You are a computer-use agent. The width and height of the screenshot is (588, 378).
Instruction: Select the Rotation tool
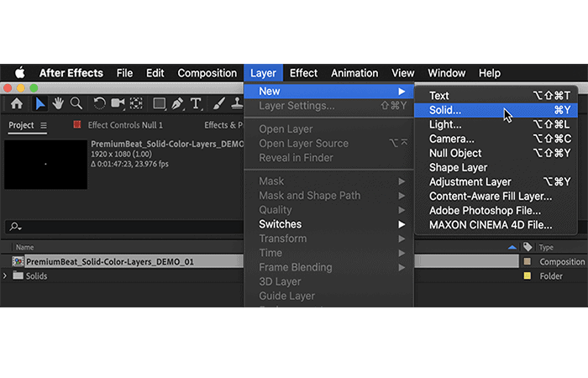click(x=99, y=103)
